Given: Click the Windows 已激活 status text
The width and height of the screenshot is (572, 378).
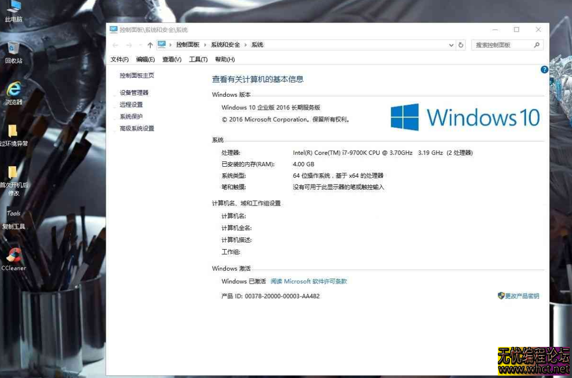Looking at the screenshot, I should pyautogui.click(x=243, y=281).
